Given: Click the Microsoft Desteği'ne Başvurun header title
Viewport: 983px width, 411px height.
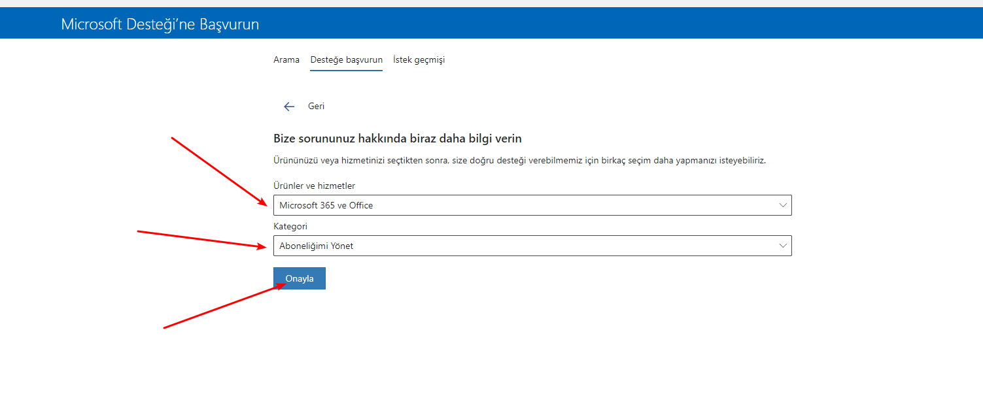Looking at the screenshot, I should (160, 24).
